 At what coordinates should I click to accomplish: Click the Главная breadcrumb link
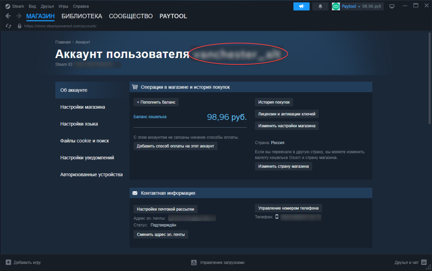[x=63, y=42]
